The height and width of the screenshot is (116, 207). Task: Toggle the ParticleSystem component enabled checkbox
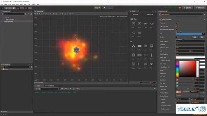161,20
